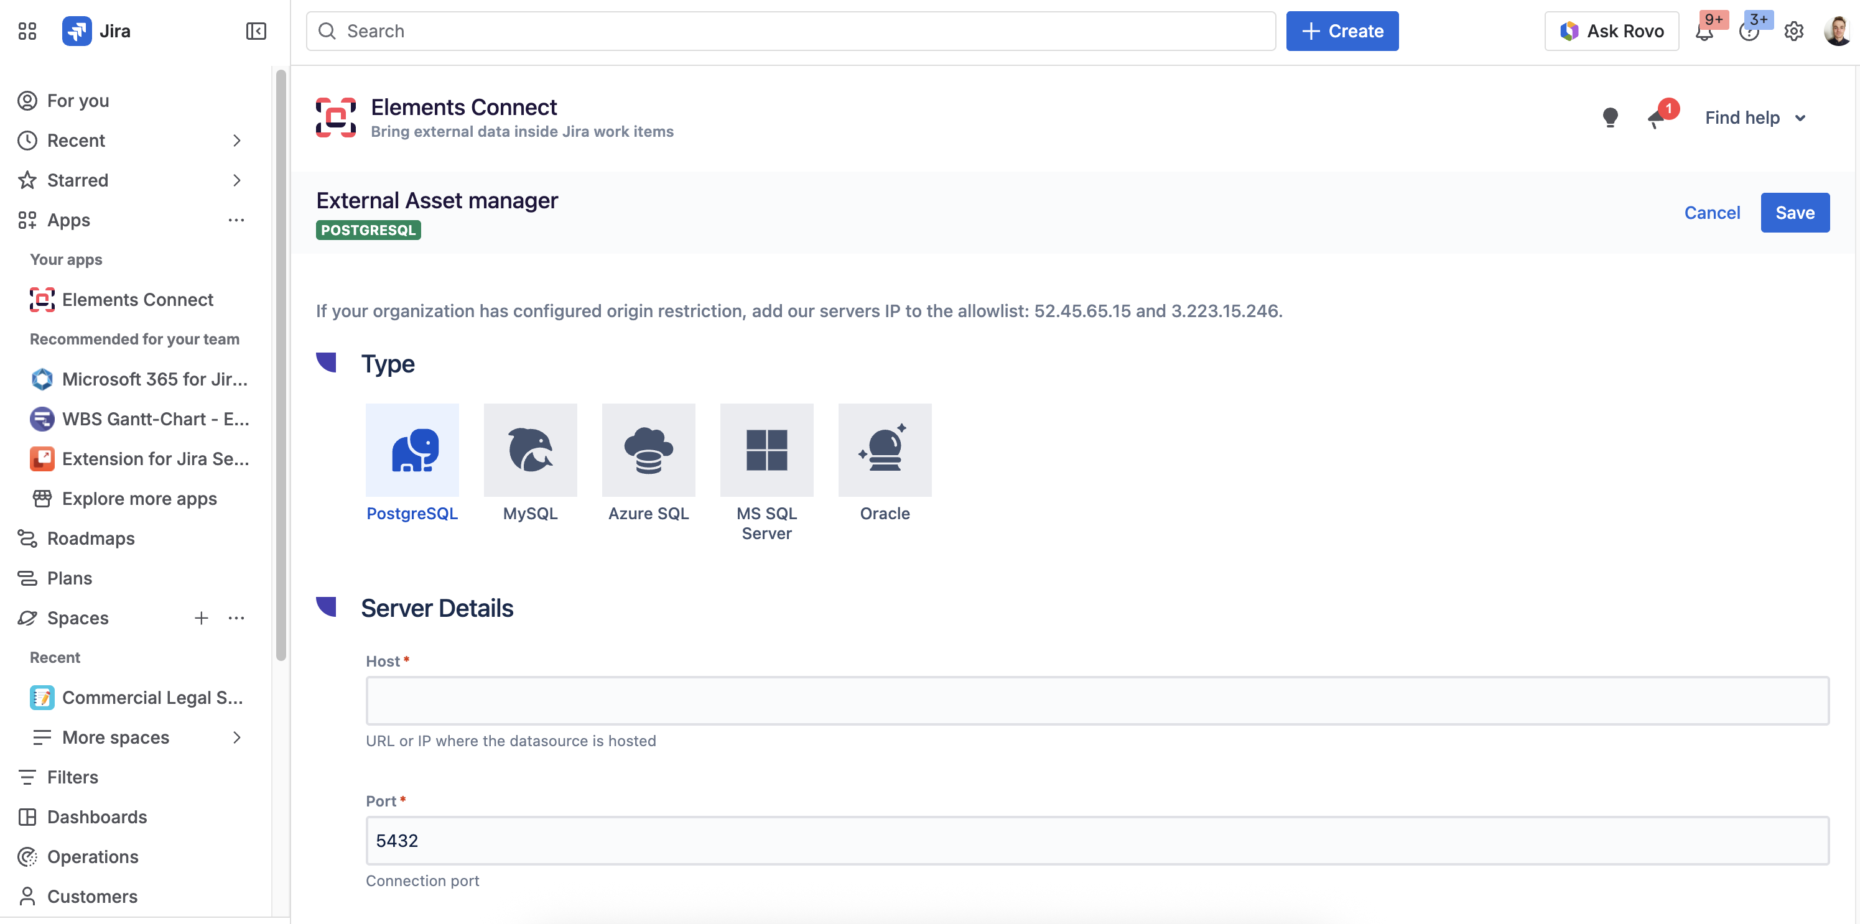The width and height of the screenshot is (1860, 924).
Task: Open Apps in the sidebar
Action: 68,220
